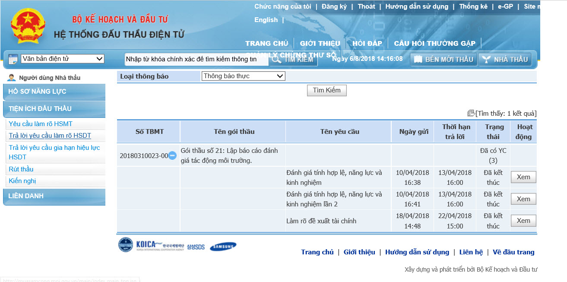567x282 pixels.
Task: Switch language via English link
Action: click(266, 20)
